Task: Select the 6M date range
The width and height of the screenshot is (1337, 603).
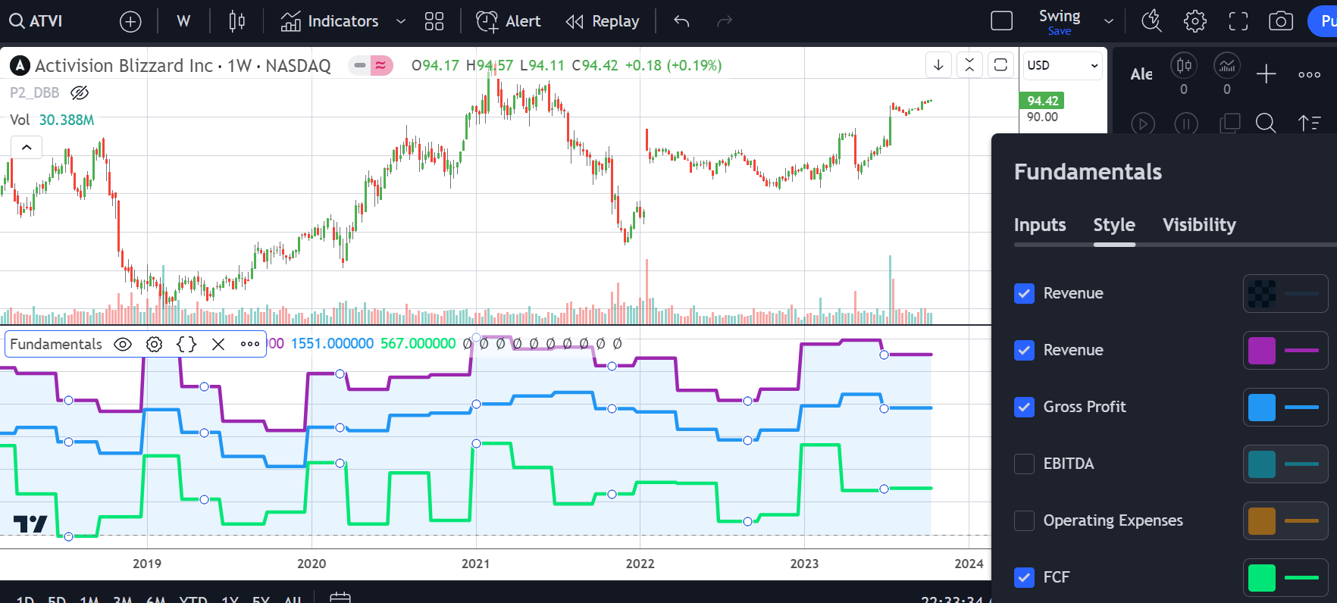Action: (x=155, y=598)
